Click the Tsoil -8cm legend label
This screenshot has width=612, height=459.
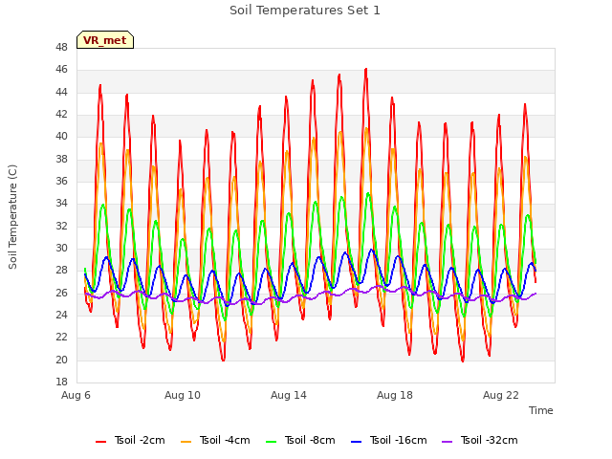point(310,440)
